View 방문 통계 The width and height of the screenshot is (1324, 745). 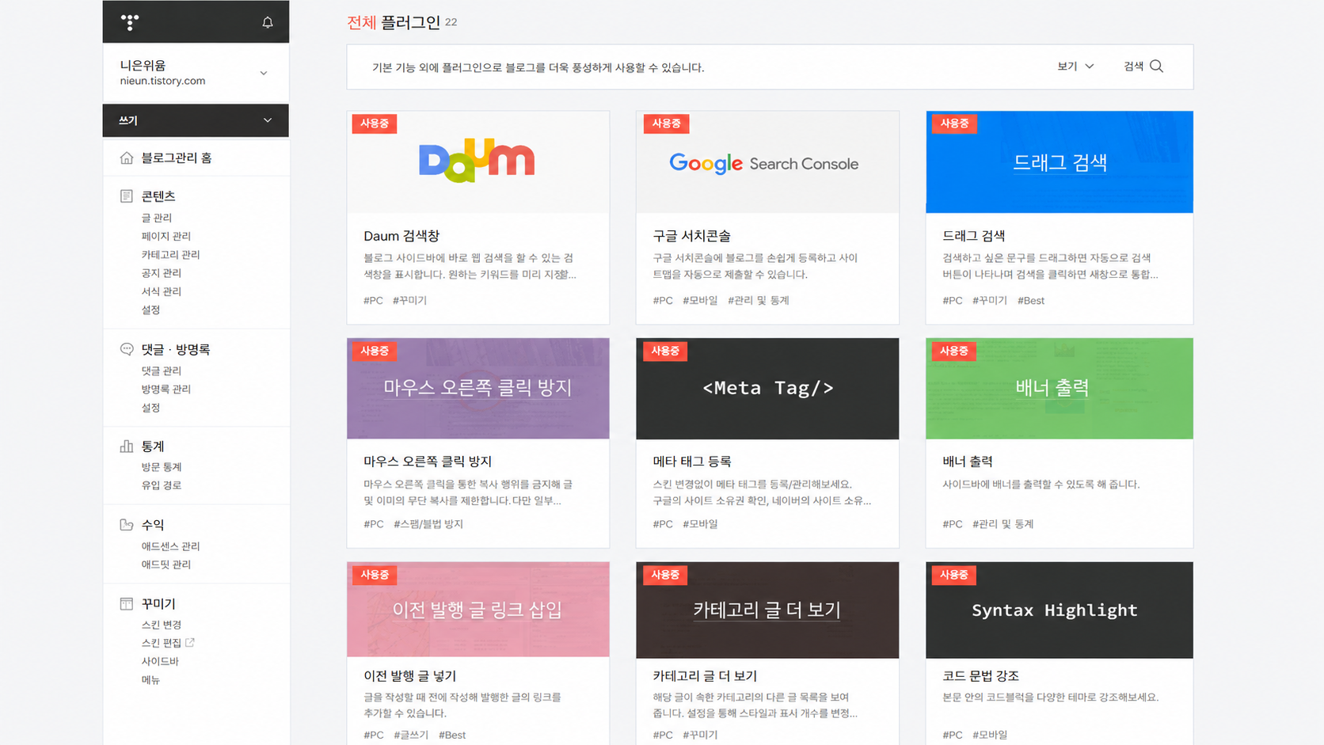pyautogui.click(x=162, y=467)
